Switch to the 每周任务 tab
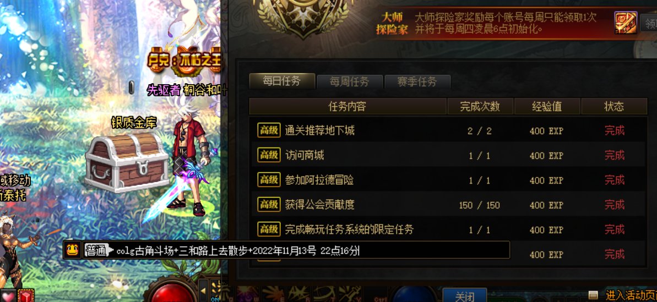 350,81
